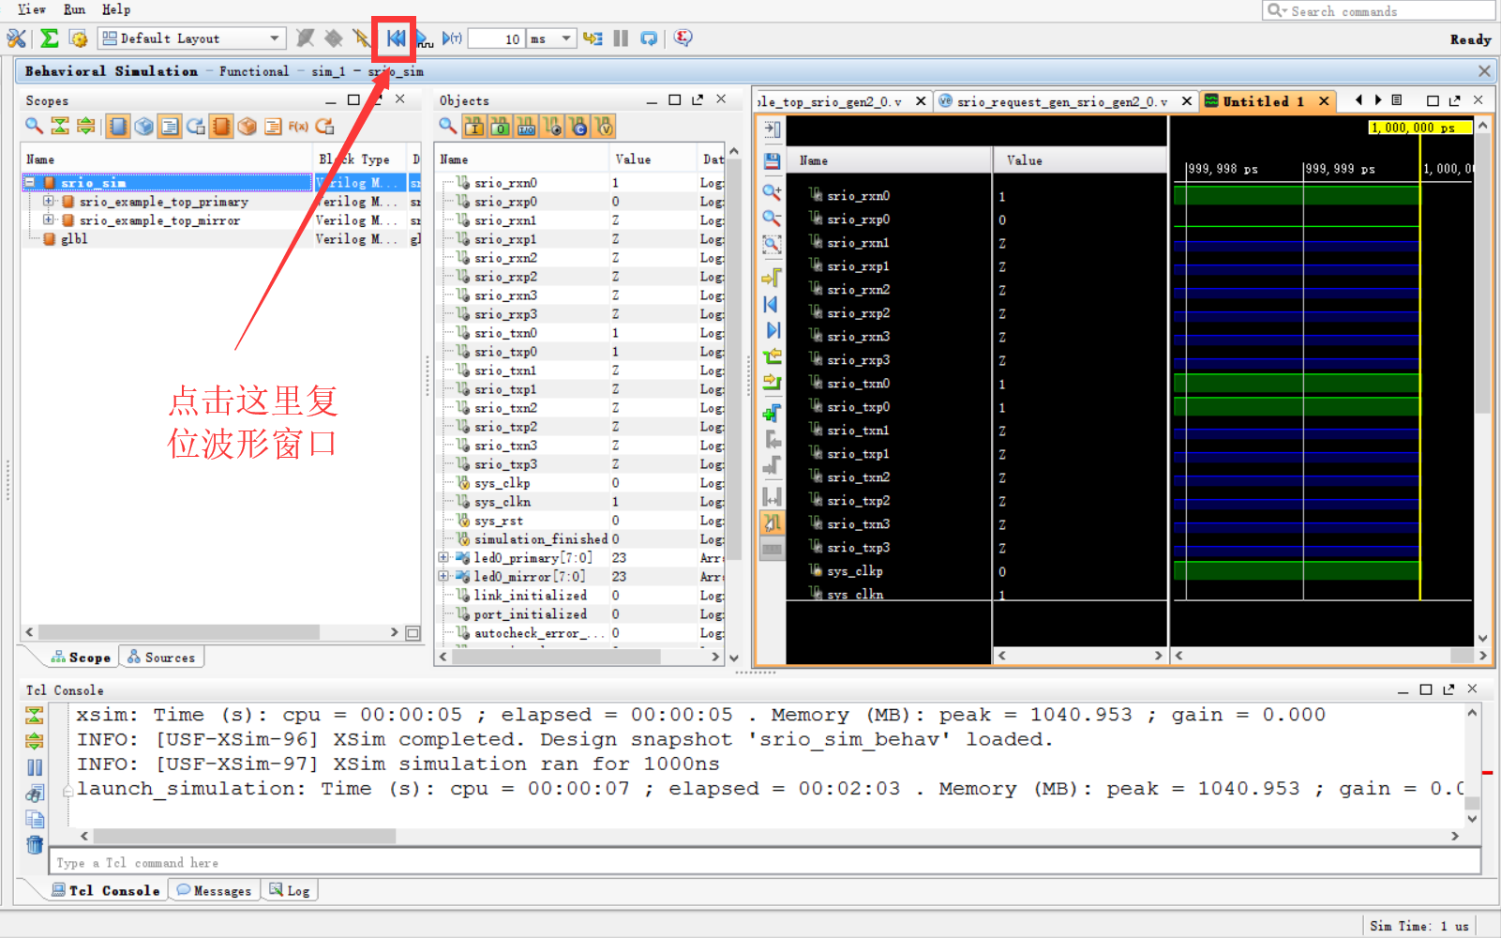Click the waveform vertical scrollbar

click(1482, 274)
